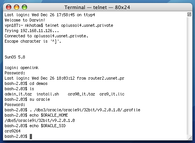Click the resize grip in the bottom-right corner
The image size is (195, 143).
[x=190, y=138]
